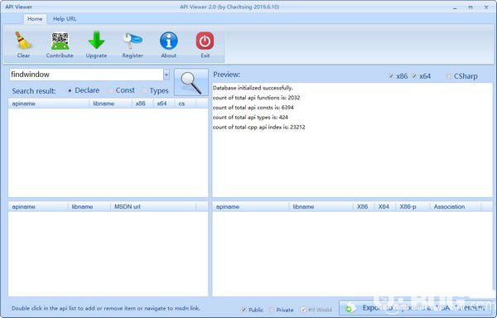
Task: Click the 'count of total api consts' line
Action: point(253,108)
